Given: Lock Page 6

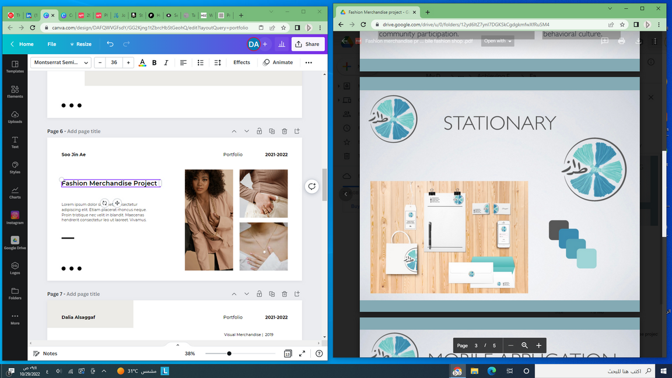Looking at the screenshot, I should pos(259,131).
